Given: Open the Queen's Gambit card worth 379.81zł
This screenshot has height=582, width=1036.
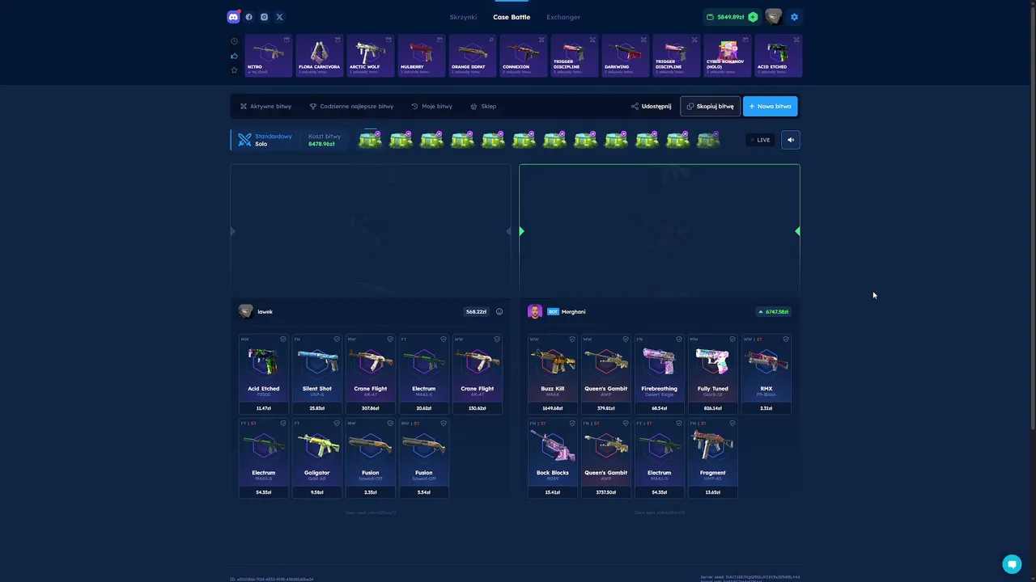Looking at the screenshot, I should point(605,374).
